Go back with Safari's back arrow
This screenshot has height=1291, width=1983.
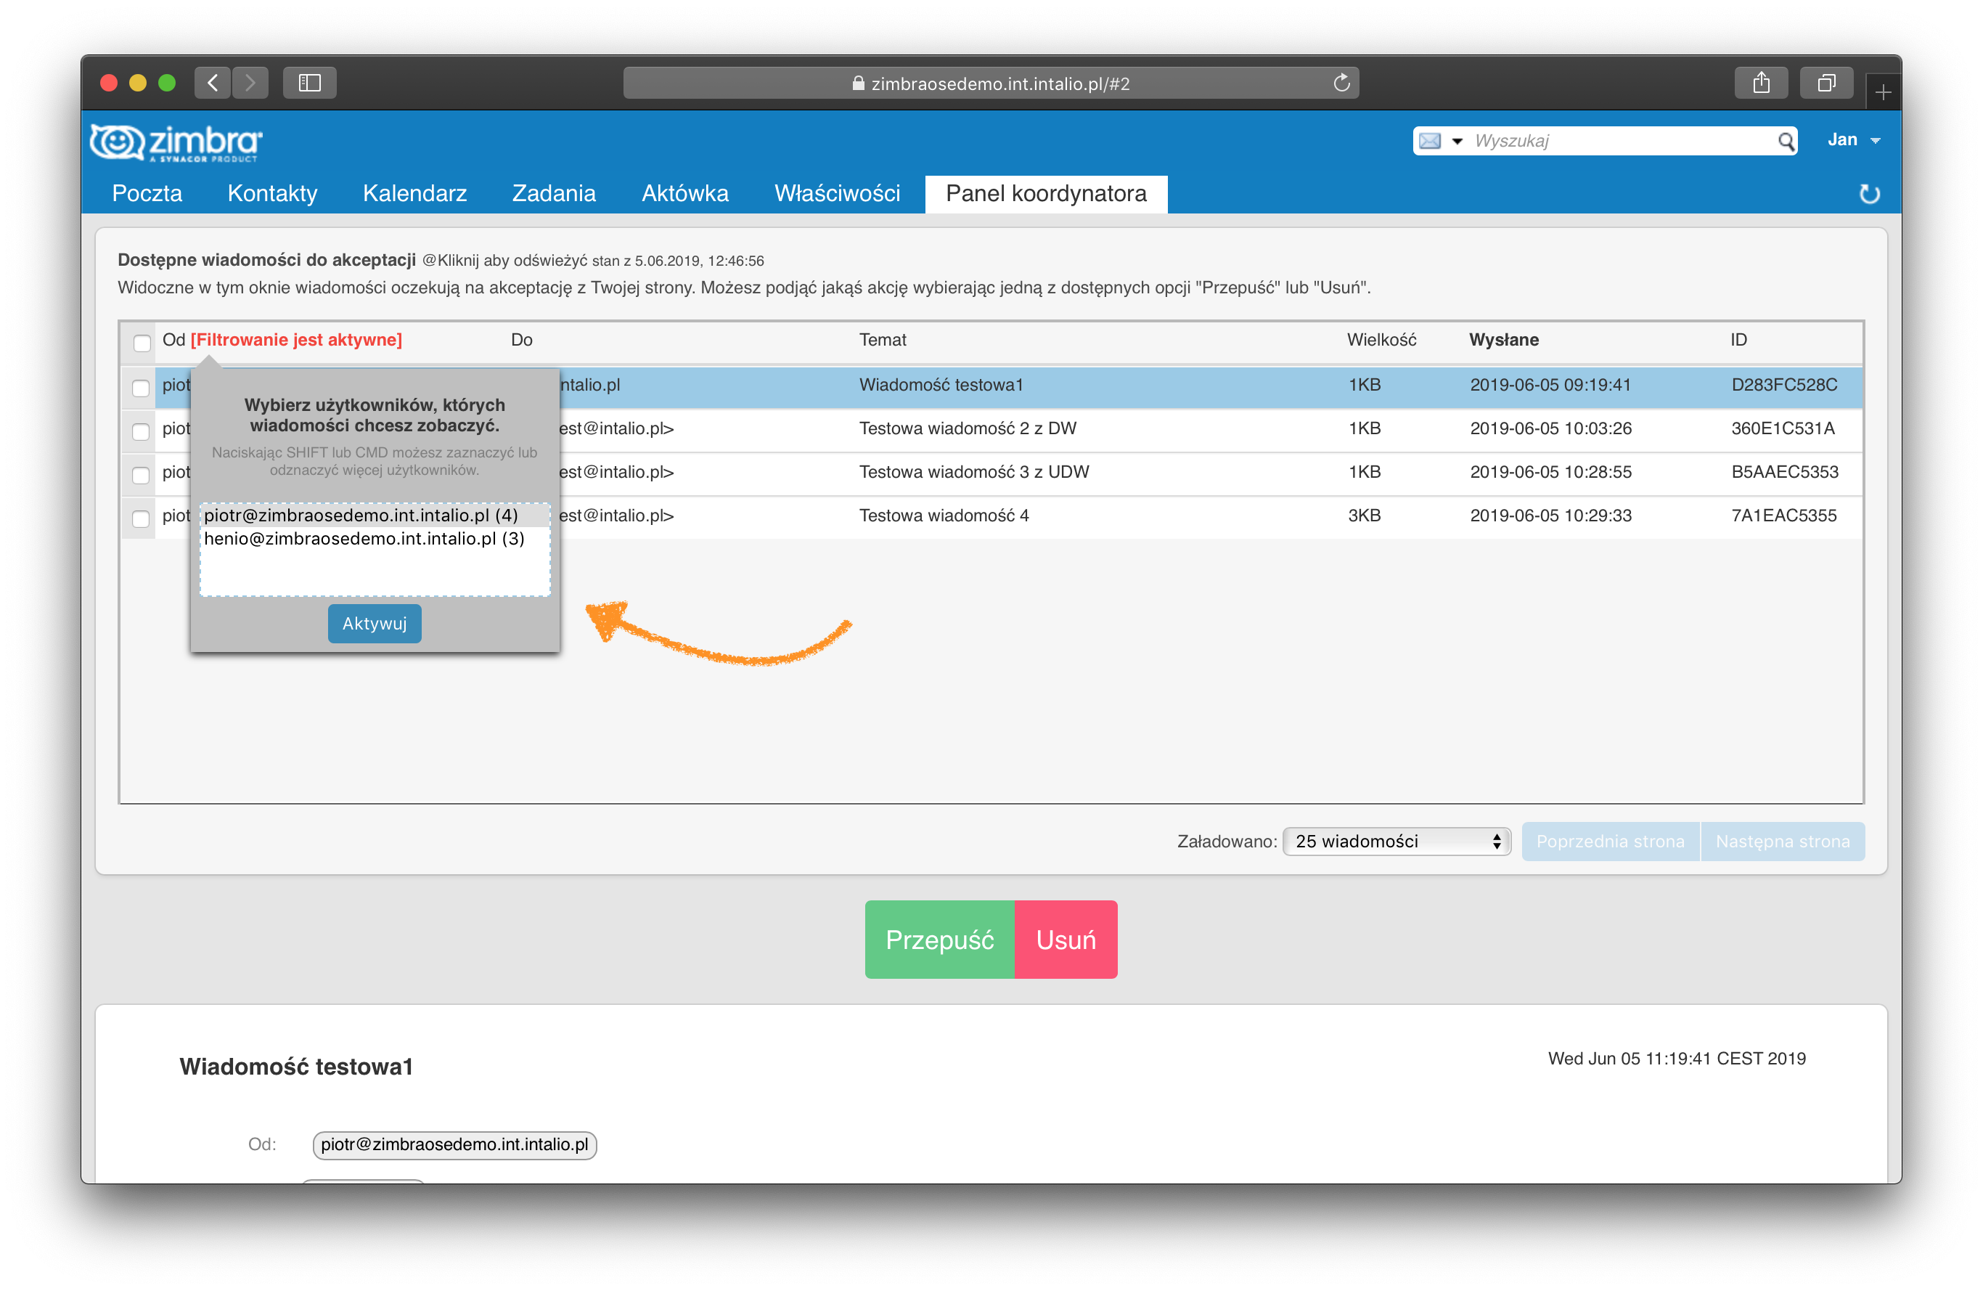pyautogui.click(x=213, y=83)
